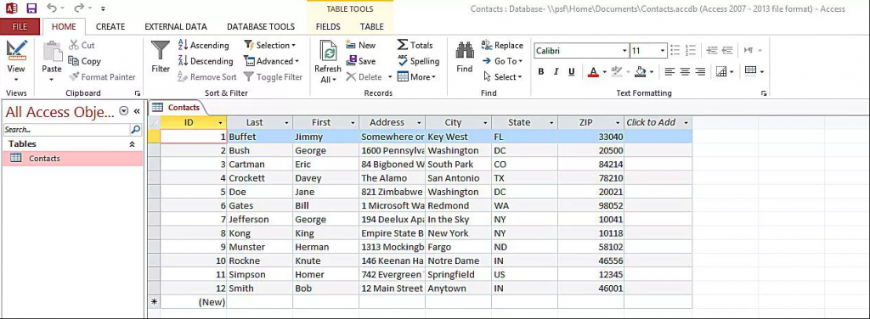Open the background fill color bucket

click(x=641, y=71)
